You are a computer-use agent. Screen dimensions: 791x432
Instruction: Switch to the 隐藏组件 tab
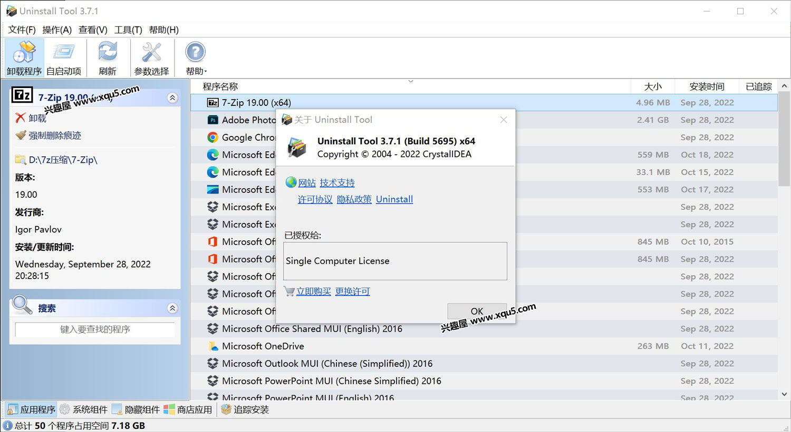(x=136, y=409)
